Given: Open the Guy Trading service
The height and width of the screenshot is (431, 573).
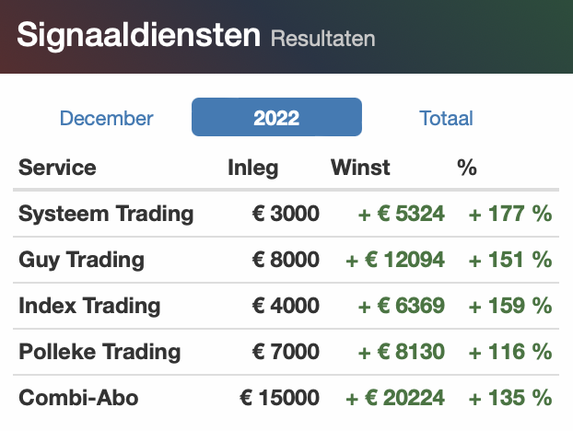Looking at the screenshot, I should [81, 260].
